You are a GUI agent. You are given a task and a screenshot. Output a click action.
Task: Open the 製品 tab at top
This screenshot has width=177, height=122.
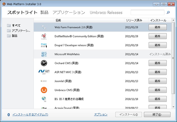[44, 12]
